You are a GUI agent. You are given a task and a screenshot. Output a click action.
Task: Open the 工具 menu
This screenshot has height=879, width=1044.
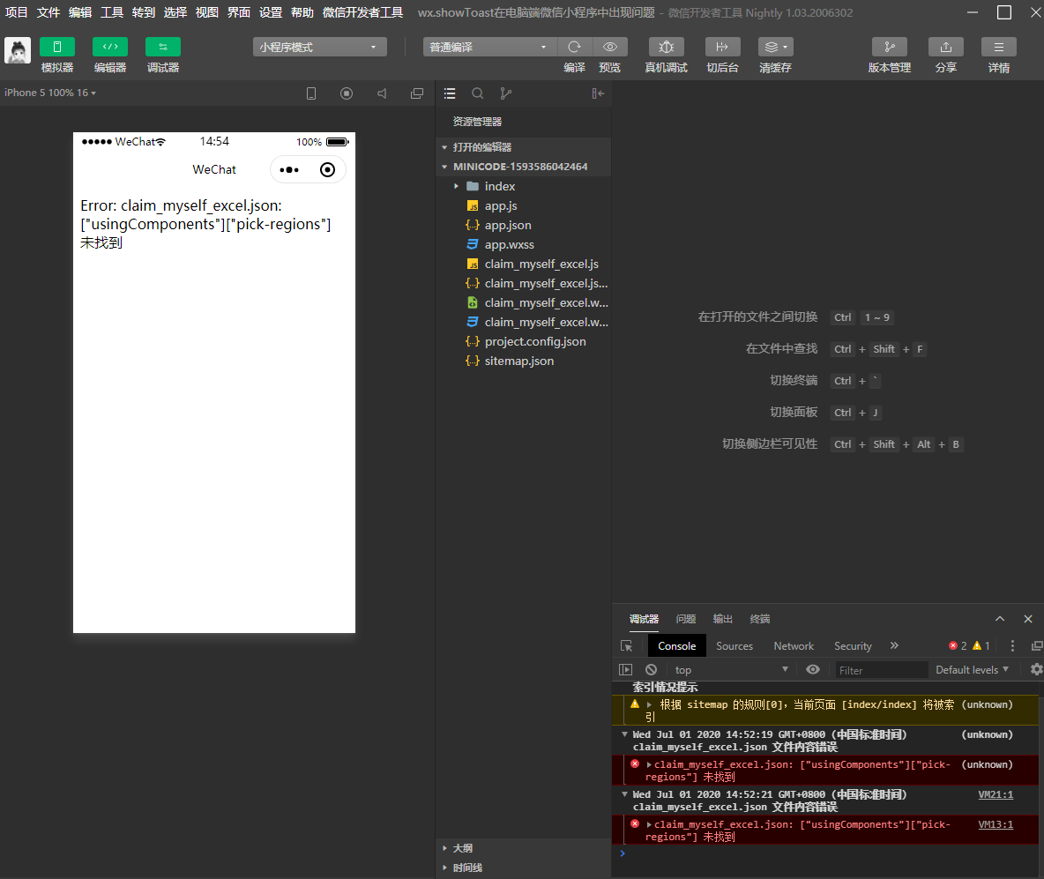click(x=112, y=12)
